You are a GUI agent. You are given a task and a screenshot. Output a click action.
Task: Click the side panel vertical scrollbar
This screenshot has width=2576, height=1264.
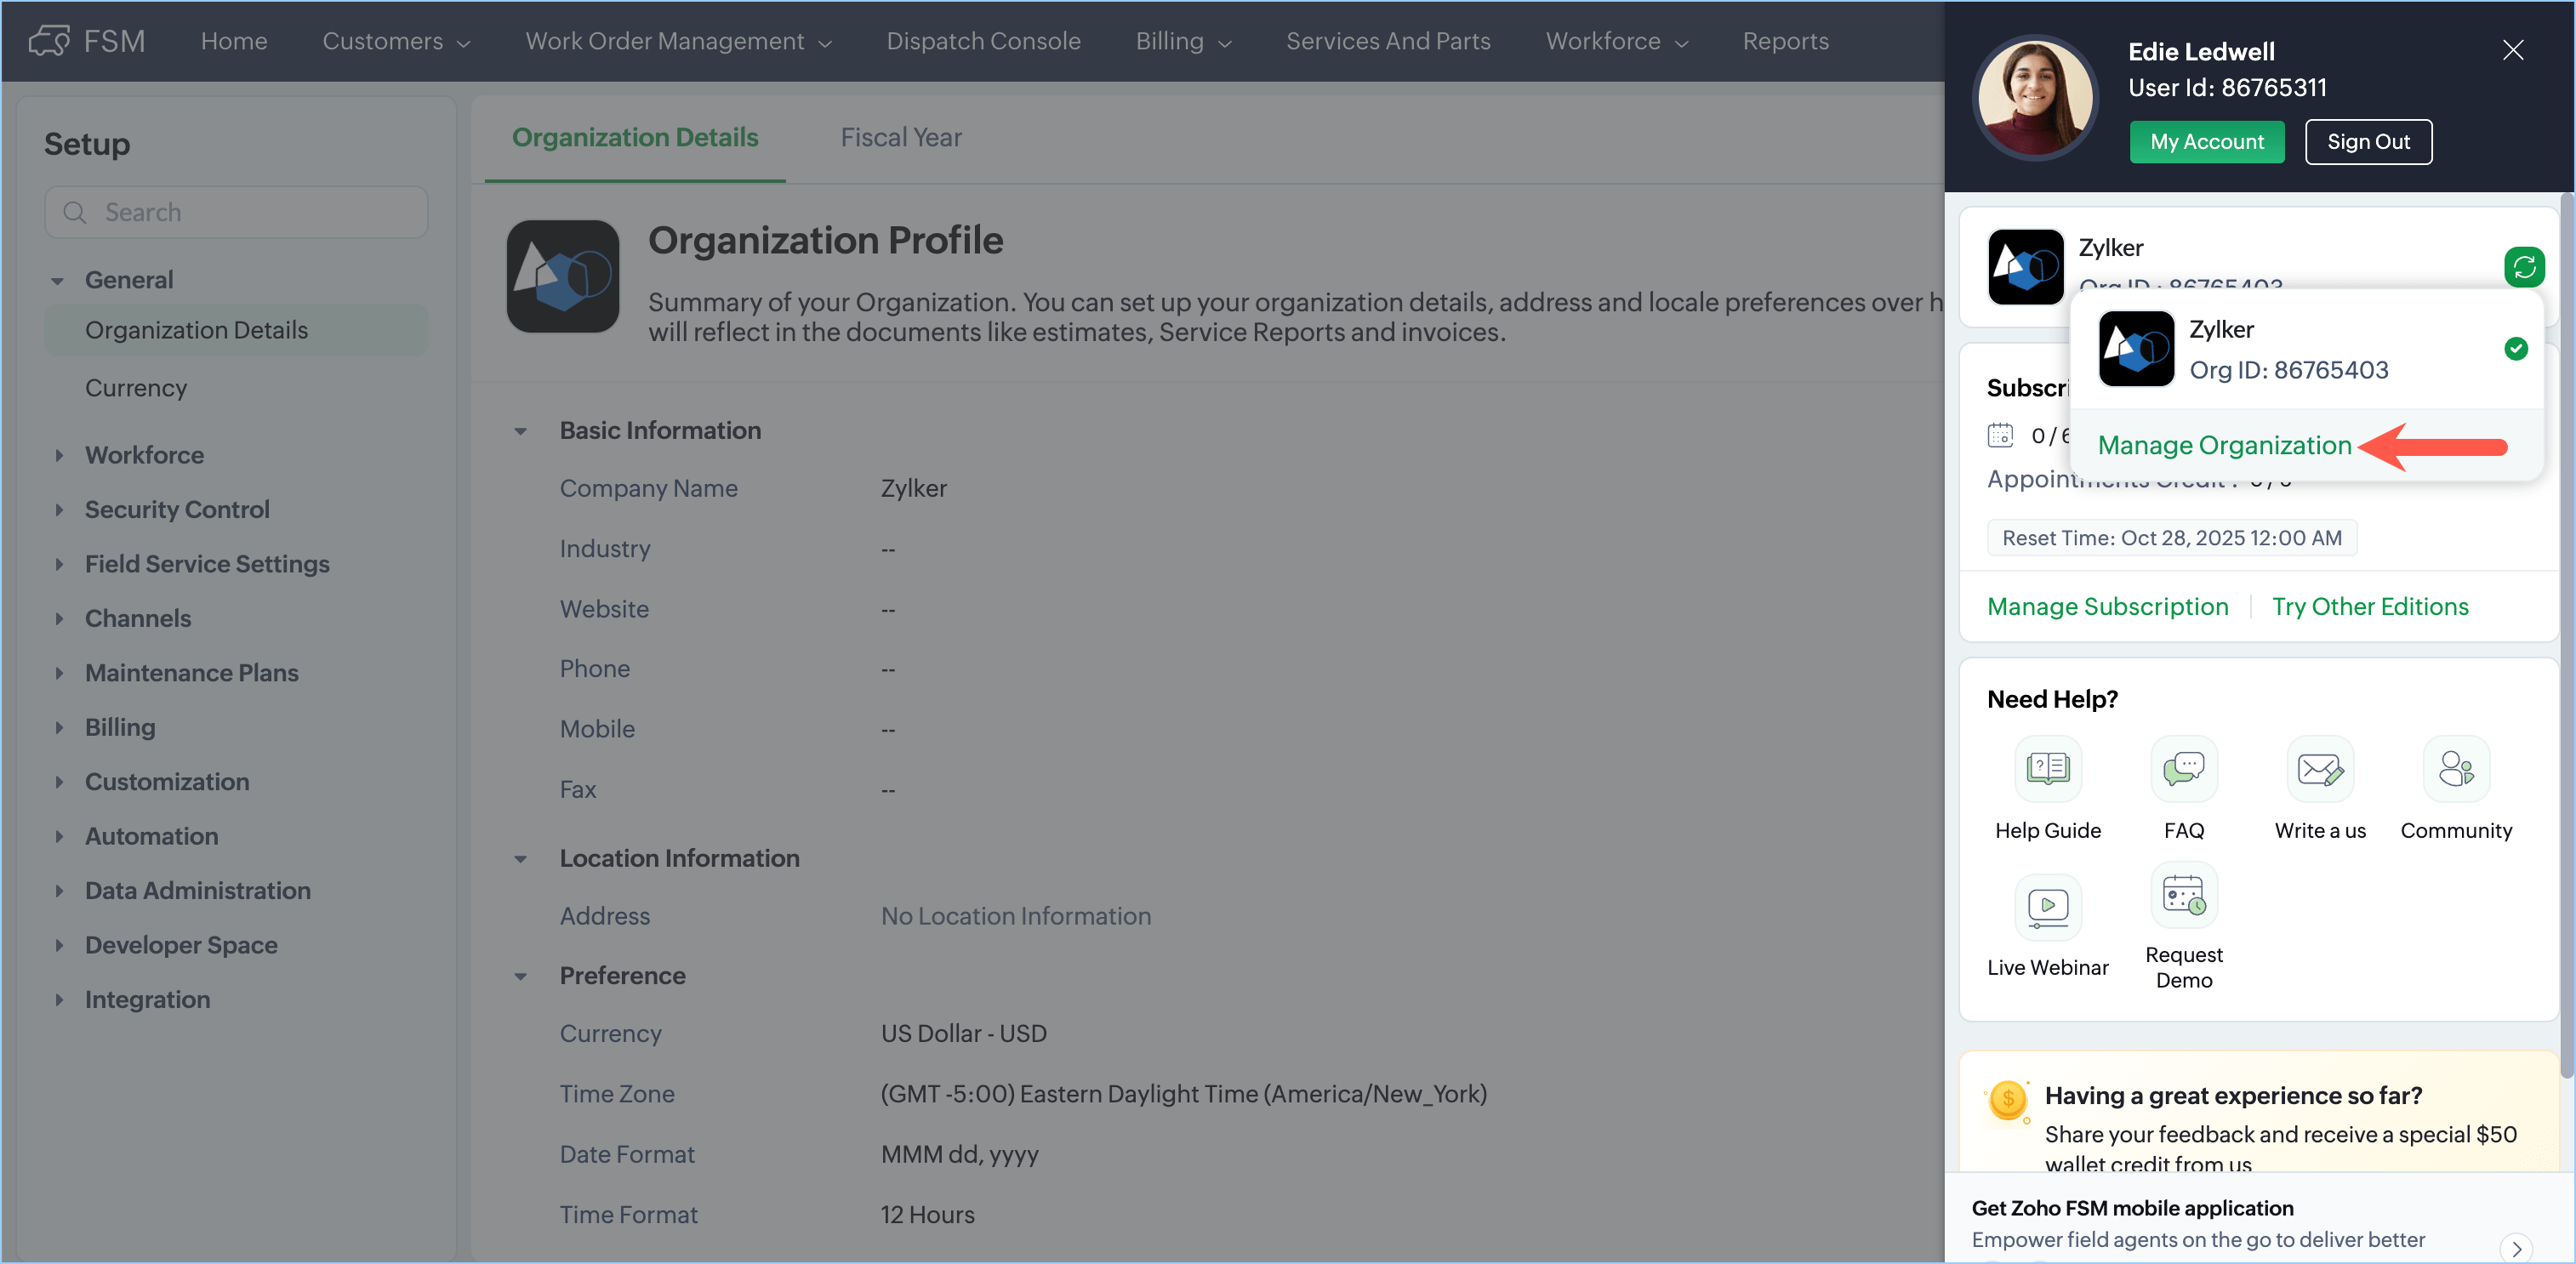2566,640
